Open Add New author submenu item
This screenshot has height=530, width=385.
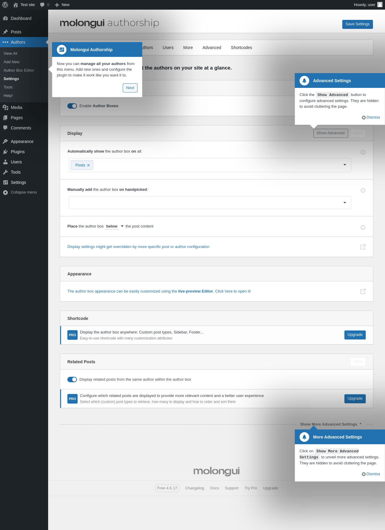(11, 62)
